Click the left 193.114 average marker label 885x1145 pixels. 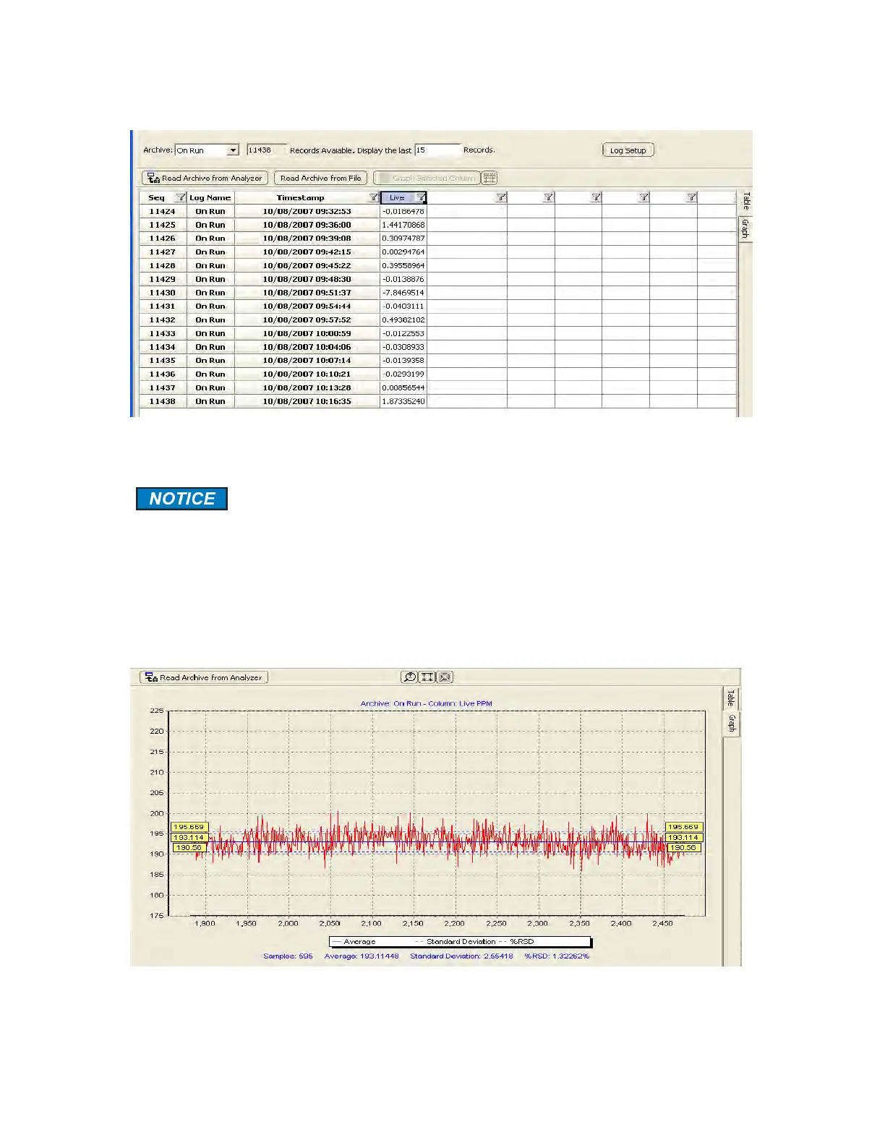189,837
